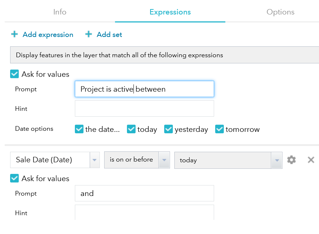Screen dimensions: 319x234
Task: Click the Add expression link
Action: coord(48,35)
